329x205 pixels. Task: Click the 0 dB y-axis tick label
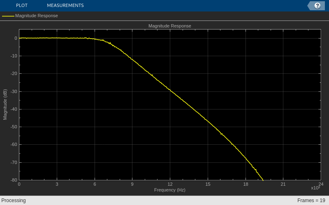[16, 38]
